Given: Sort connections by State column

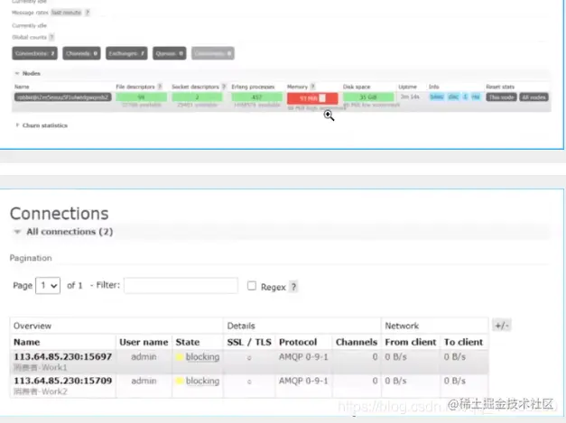Looking at the screenshot, I should tap(188, 342).
